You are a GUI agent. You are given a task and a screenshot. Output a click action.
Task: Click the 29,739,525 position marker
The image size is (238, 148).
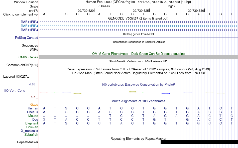[x=141, y=11]
